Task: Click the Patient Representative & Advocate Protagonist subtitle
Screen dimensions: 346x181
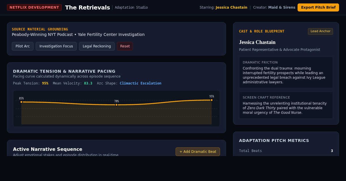Action: (x=279, y=50)
